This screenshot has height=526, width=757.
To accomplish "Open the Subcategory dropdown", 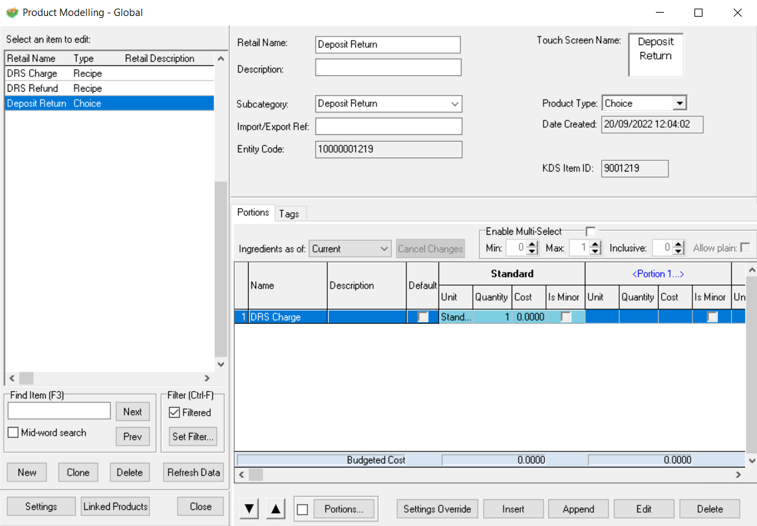I will pos(454,104).
